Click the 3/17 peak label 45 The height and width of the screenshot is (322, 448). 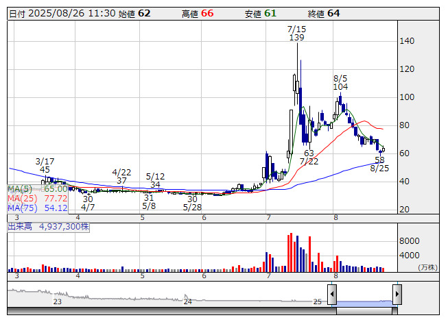[x=45, y=169]
